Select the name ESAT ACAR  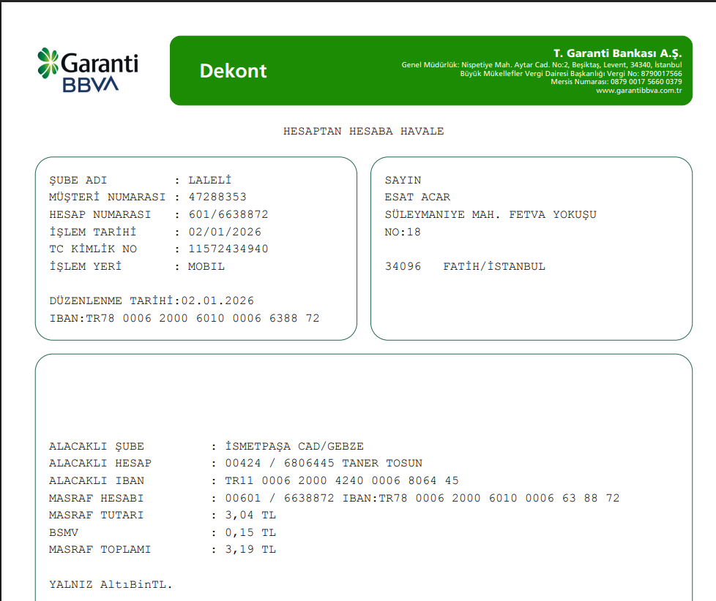(x=417, y=197)
